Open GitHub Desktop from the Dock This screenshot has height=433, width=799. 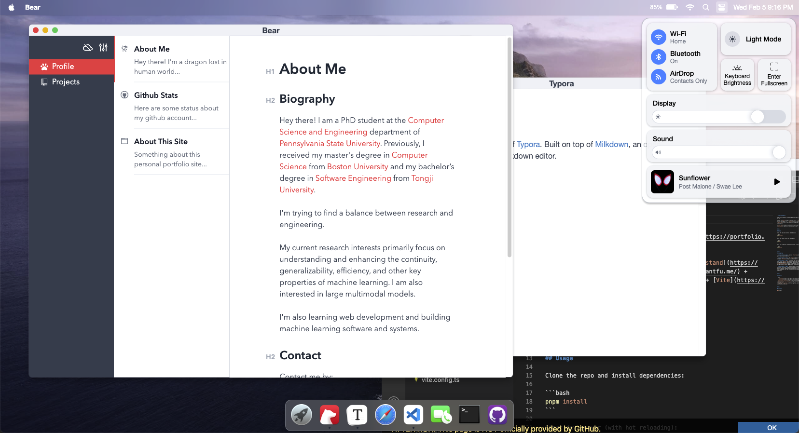click(x=497, y=415)
